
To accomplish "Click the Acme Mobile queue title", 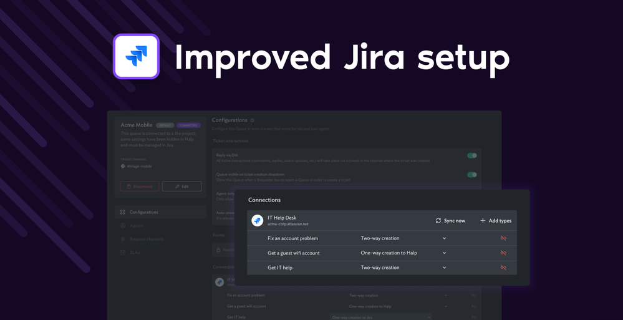I will (x=137, y=125).
